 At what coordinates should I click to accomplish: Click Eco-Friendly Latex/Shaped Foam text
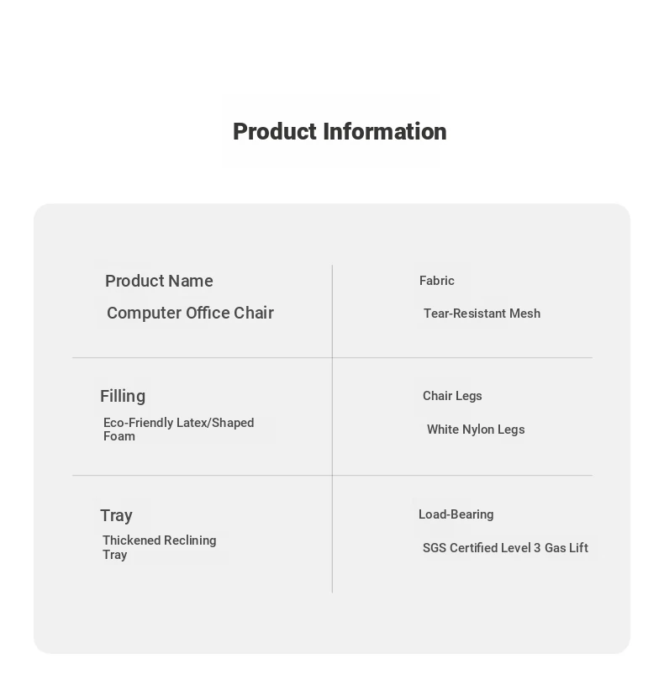pos(179,430)
